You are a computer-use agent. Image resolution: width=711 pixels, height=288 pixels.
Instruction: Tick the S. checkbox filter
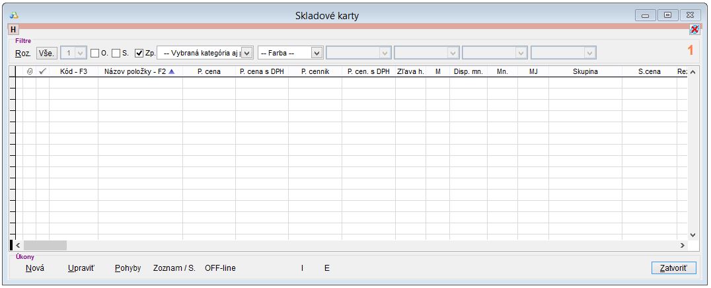tap(116, 53)
